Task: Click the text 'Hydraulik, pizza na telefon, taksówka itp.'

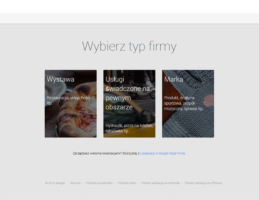Action: [129, 128]
